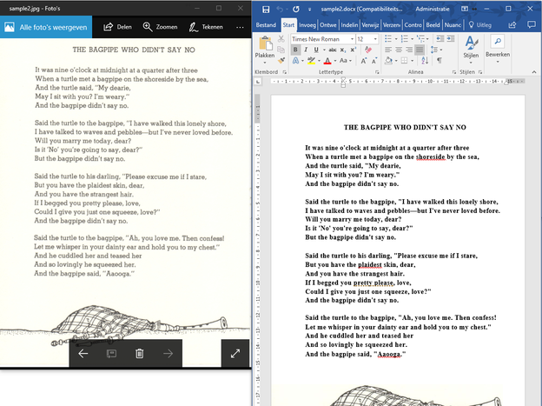Screen dimensions: 542x406
Task: Click Delen share button in Photos
Action: [x=118, y=27]
